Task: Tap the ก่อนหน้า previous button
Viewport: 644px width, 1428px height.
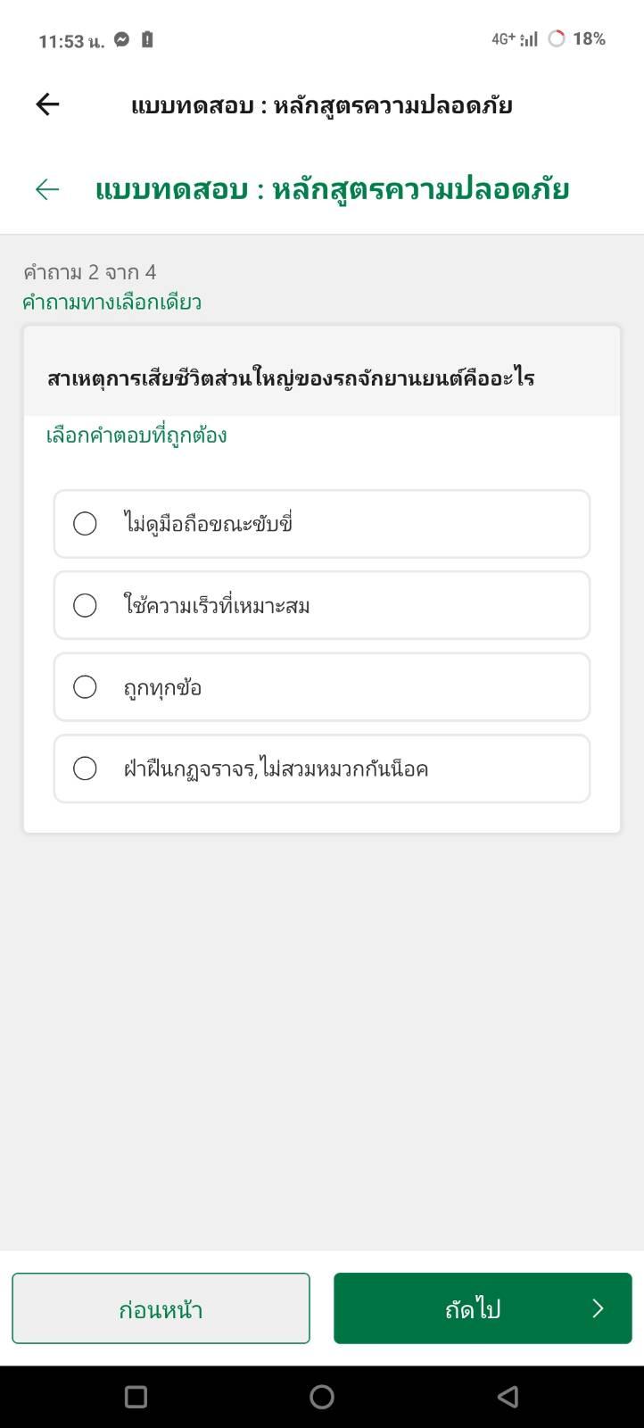Action: point(161,1308)
